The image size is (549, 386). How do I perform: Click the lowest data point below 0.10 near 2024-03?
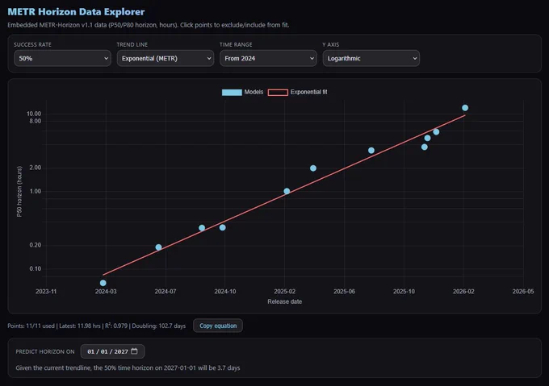pyautogui.click(x=103, y=283)
